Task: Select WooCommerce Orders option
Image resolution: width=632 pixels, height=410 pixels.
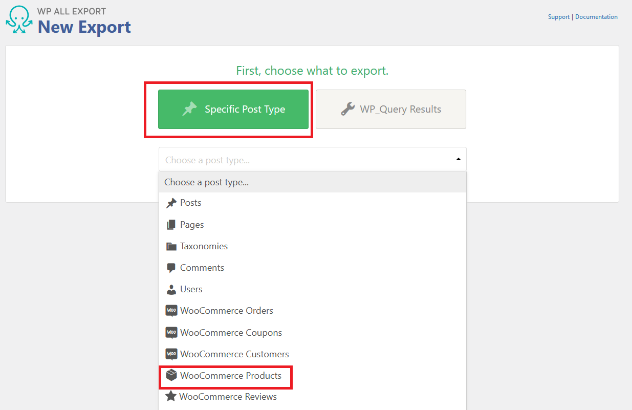Action: point(313,311)
